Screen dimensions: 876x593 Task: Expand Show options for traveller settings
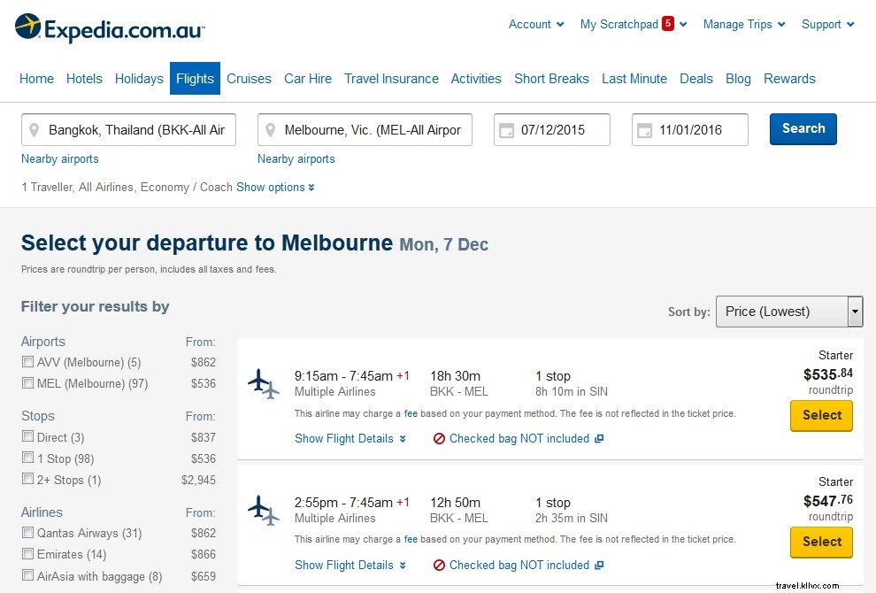click(x=273, y=187)
